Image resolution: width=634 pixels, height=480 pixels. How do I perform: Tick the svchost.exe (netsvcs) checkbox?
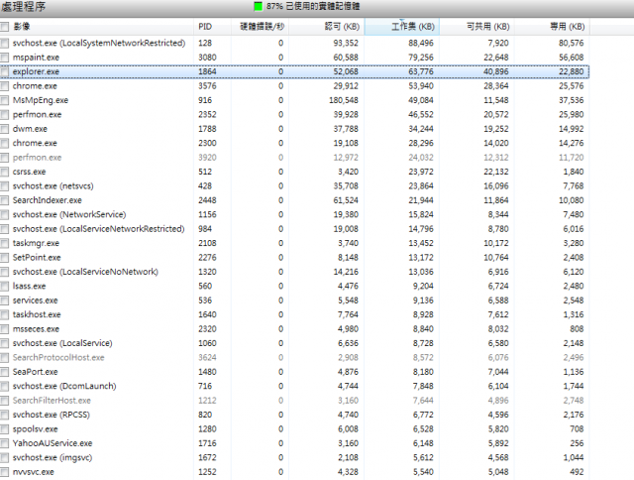point(4,186)
